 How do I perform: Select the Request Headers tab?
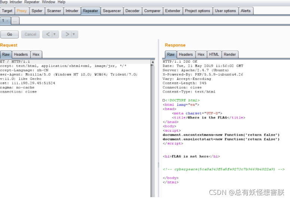pos(21,54)
